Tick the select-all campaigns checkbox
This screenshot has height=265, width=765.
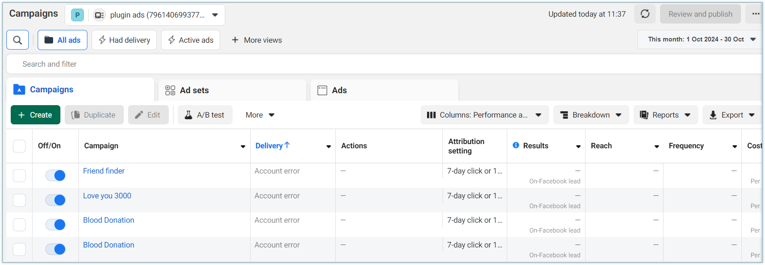point(19,146)
